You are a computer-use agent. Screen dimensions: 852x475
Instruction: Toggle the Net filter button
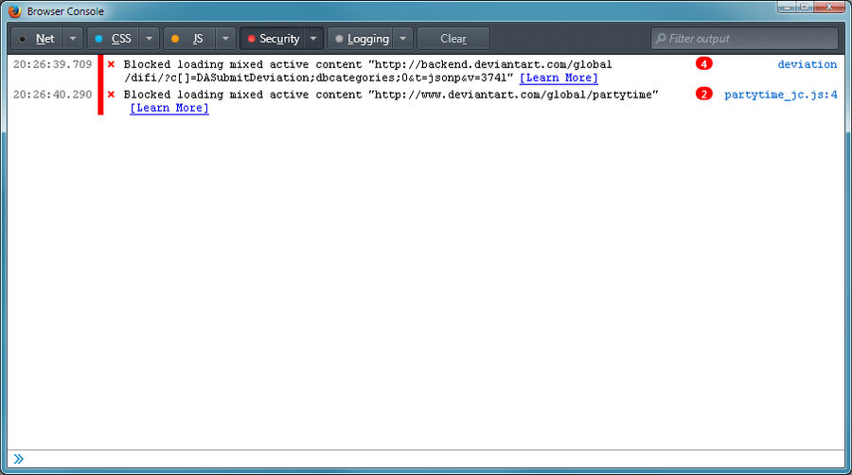coord(36,39)
